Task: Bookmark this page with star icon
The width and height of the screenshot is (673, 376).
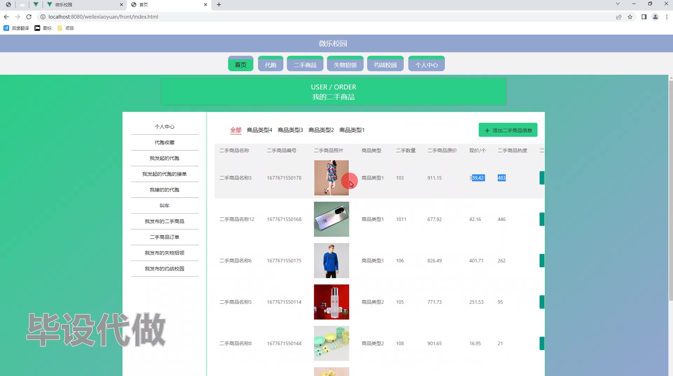Action: point(630,17)
